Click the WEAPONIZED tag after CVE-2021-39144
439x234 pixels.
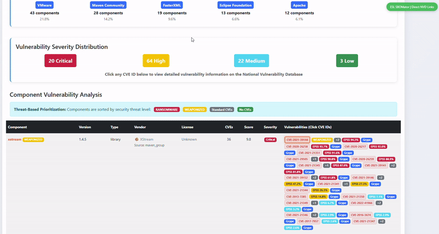[x=322, y=140]
